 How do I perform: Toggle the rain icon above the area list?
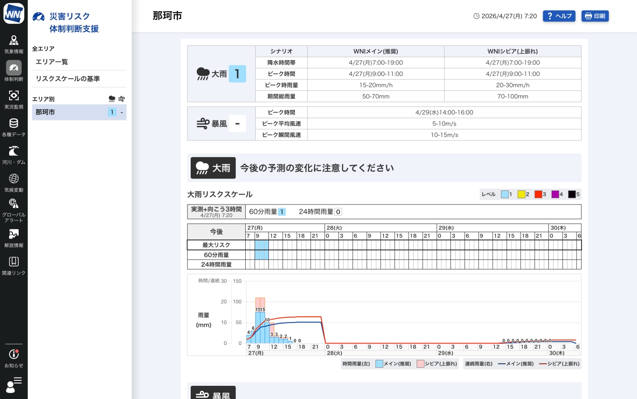(111, 99)
